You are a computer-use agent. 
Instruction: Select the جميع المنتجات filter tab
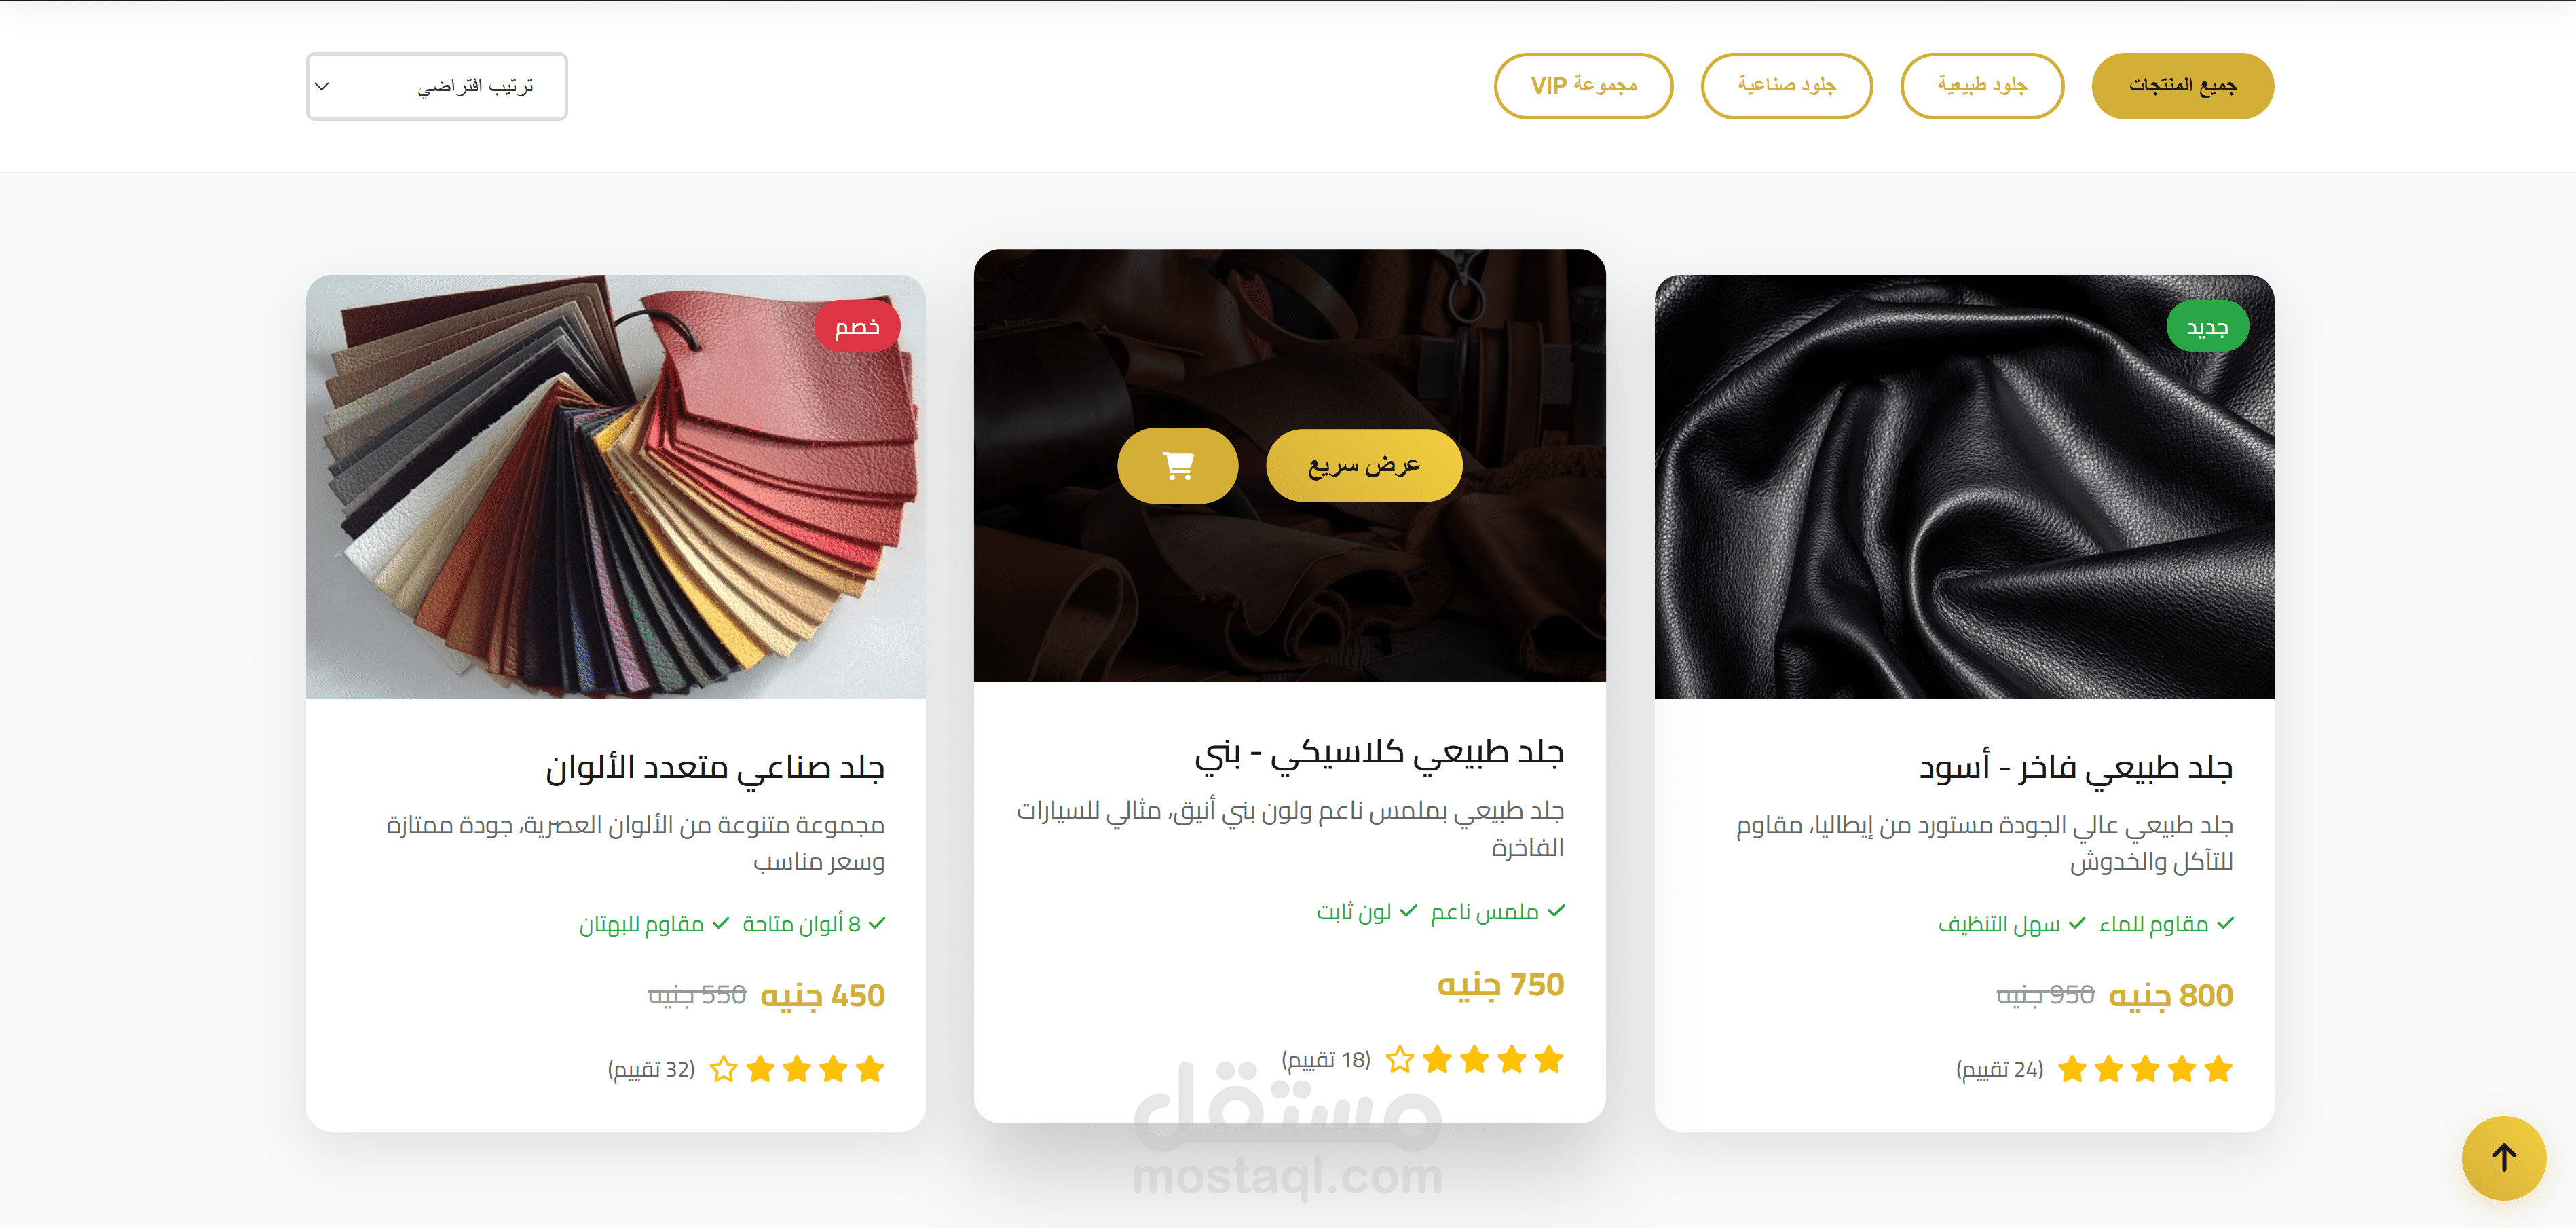tap(2182, 86)
